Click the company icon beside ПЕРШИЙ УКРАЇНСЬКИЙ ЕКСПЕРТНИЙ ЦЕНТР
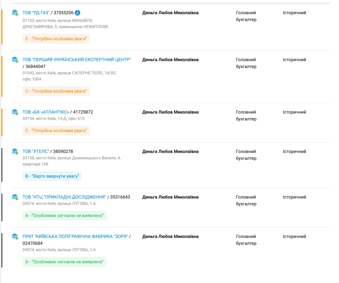The height and width of the screenshot is (283, 339). click(15, 60)
